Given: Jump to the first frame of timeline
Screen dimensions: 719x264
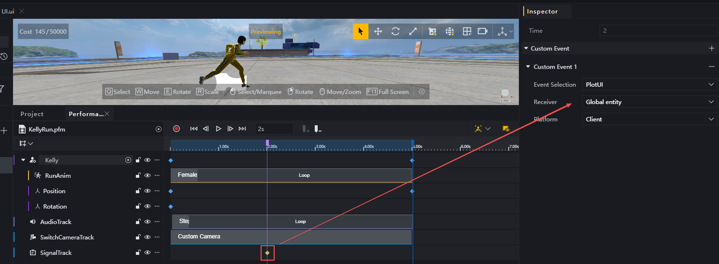Looking at the screenshot, I should click(x=194, y=129).
